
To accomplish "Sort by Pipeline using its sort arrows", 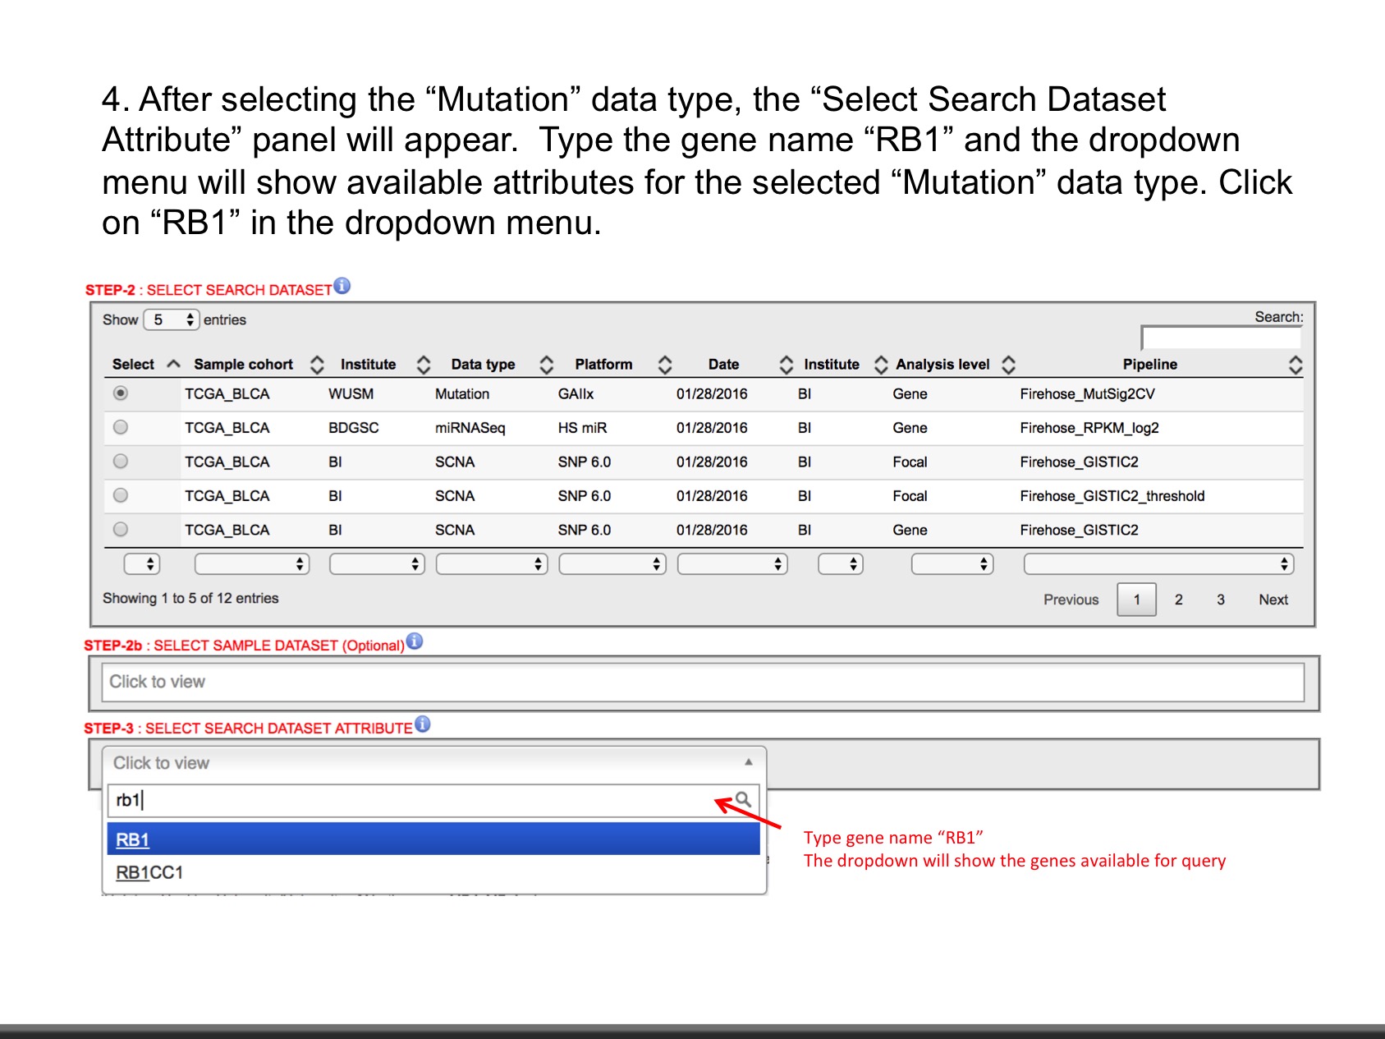I will tap(1295, 365).
